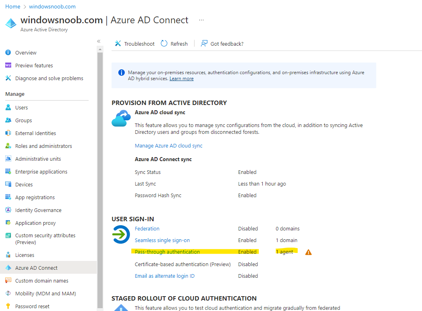
Task: Click the 'Sync Status' label
Action: (148, 172)
